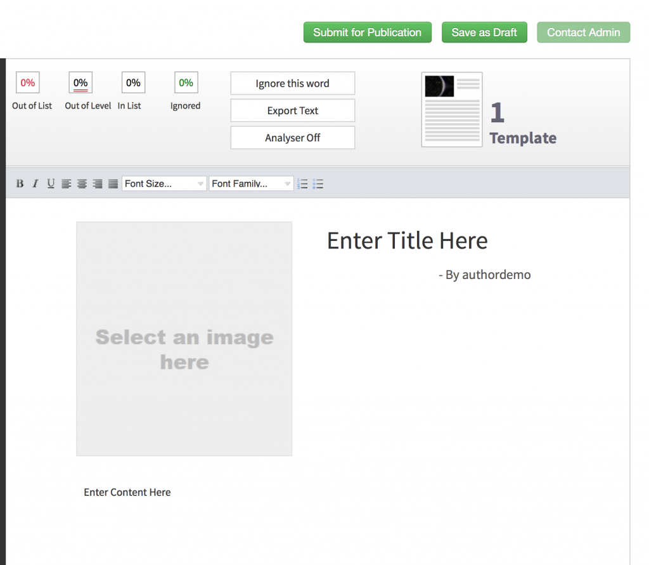Align text to the right
This screenshot has width=649, height=565.
click(x=98, y=184)
